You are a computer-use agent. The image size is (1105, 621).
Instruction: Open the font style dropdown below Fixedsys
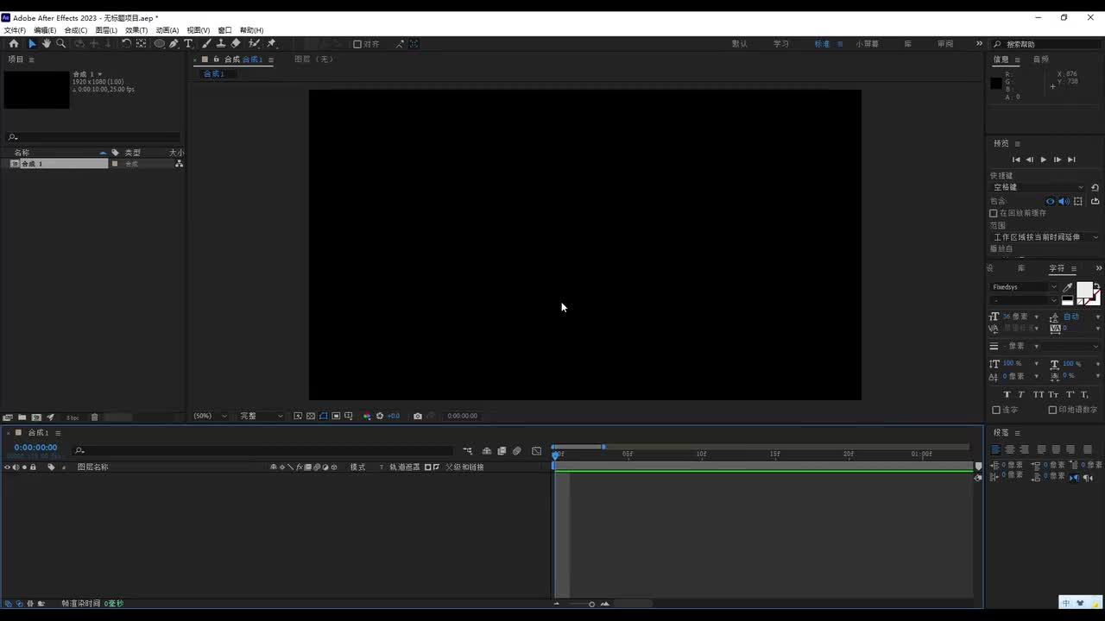pos(1024,300)
